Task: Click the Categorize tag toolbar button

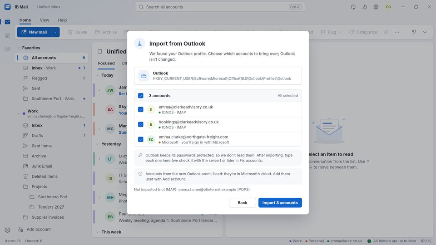Action: [363, 32]
